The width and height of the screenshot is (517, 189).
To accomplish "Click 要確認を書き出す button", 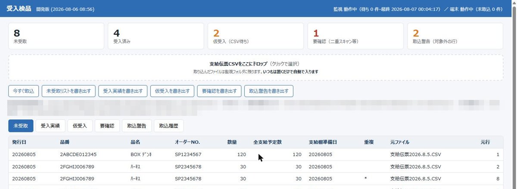I will pos(219,91).
